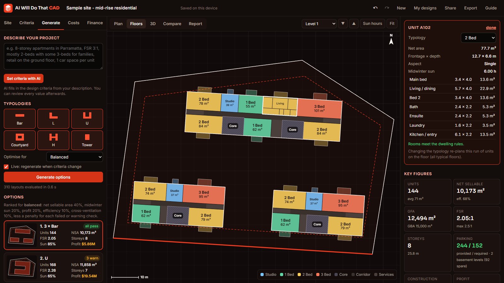This screenshot has width=504, height=283.
Task: Click the Core legend swatch
Action: pos(336,275)
